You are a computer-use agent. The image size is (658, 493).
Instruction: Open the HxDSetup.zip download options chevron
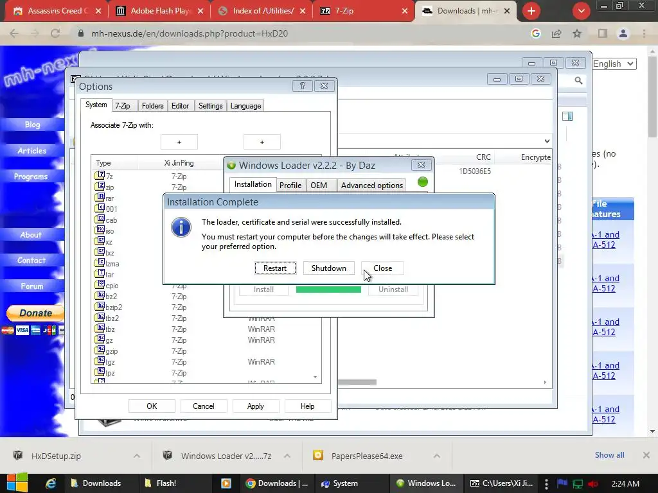tap(137, 456)
